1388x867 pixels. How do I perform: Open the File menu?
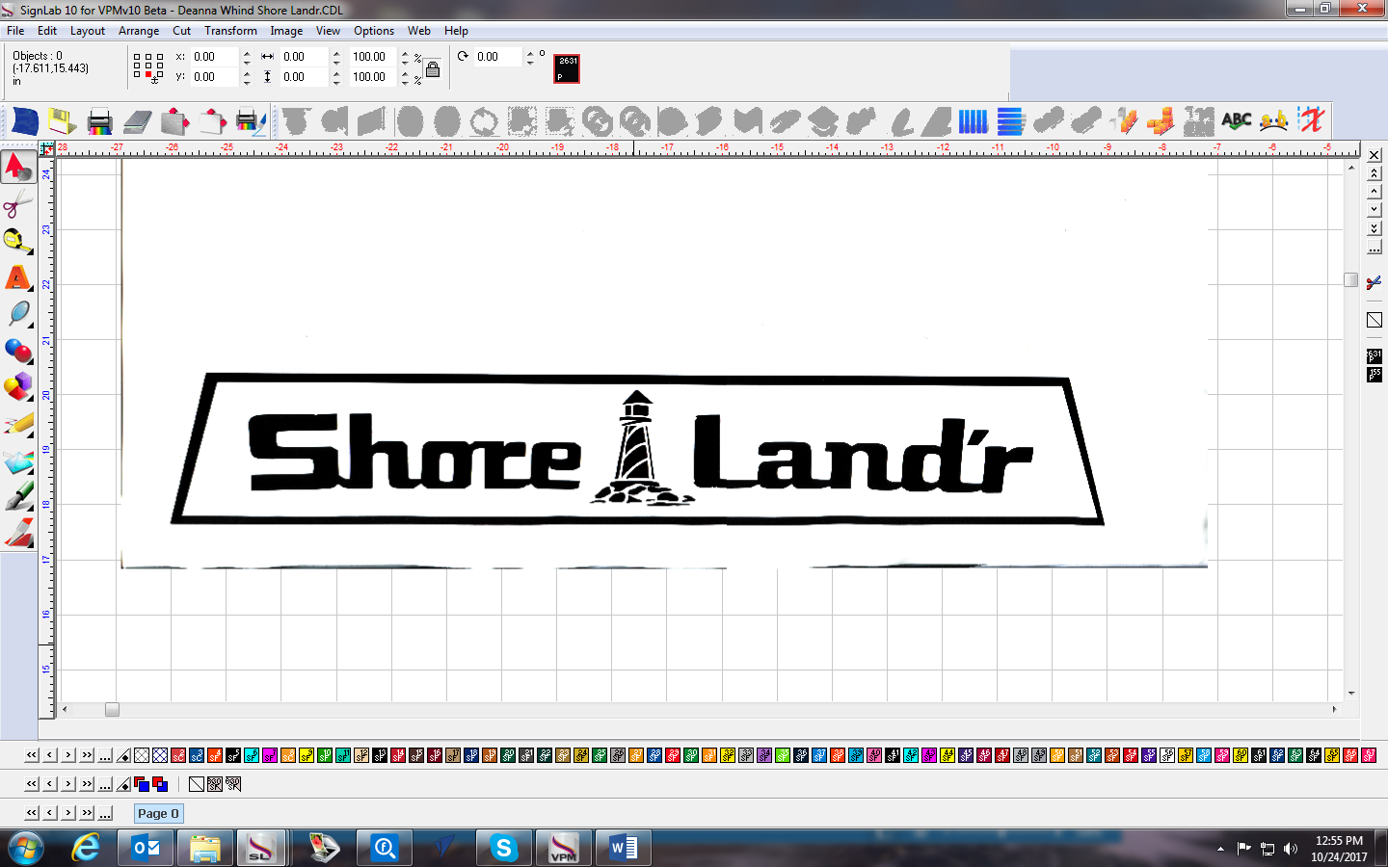click(15, 31)
